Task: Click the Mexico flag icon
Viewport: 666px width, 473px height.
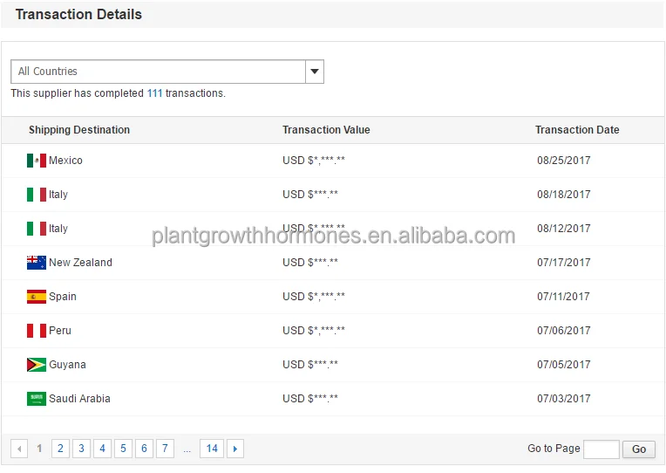Action: [37, 161]
